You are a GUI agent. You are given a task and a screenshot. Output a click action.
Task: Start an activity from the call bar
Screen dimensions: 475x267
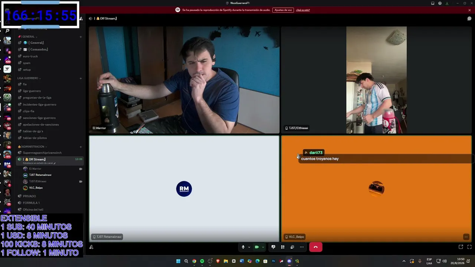click(x=283, y=247)
